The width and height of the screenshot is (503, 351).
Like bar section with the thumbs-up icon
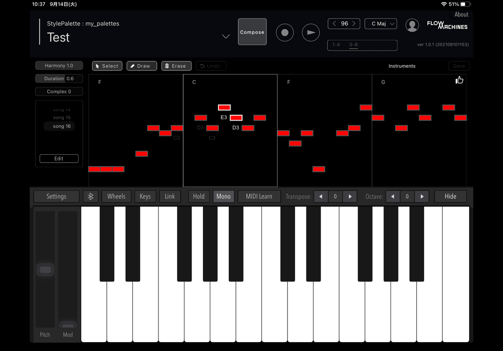pos(459,80)
